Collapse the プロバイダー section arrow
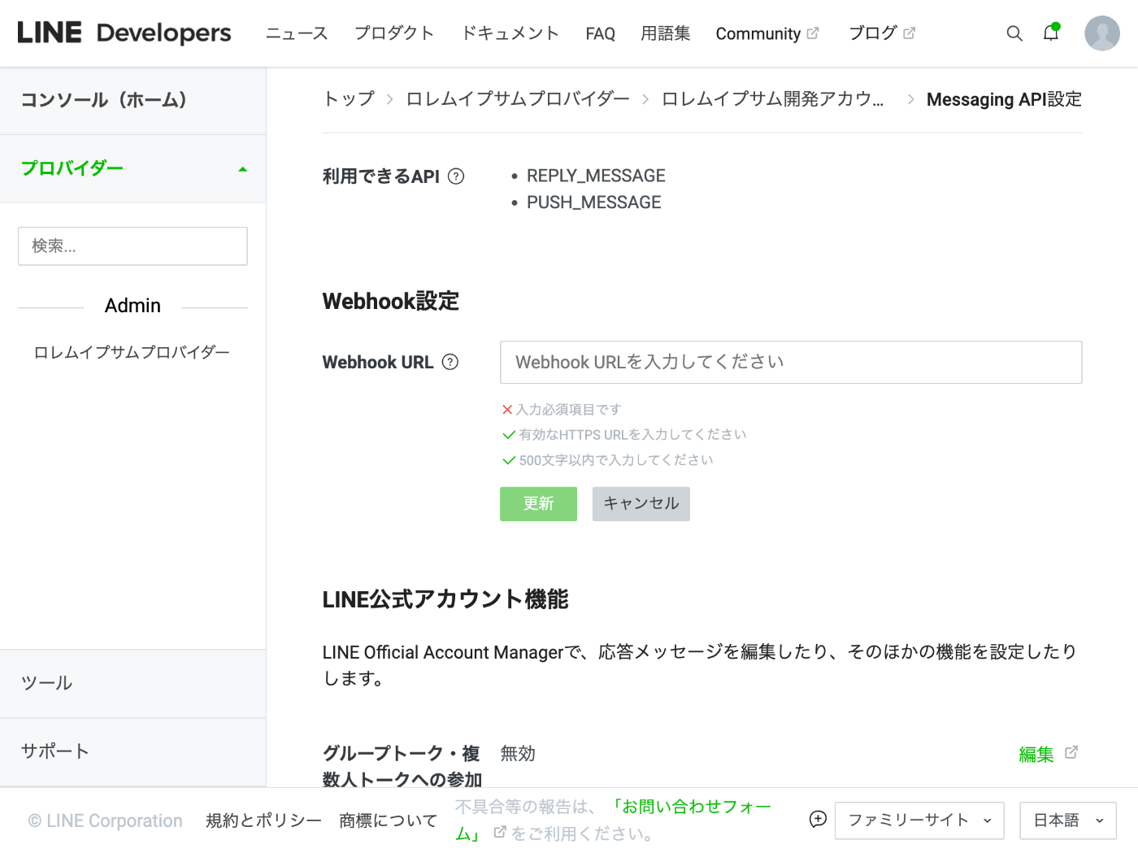The height and width of the screenshot is (853, 1138). [242, 169]
